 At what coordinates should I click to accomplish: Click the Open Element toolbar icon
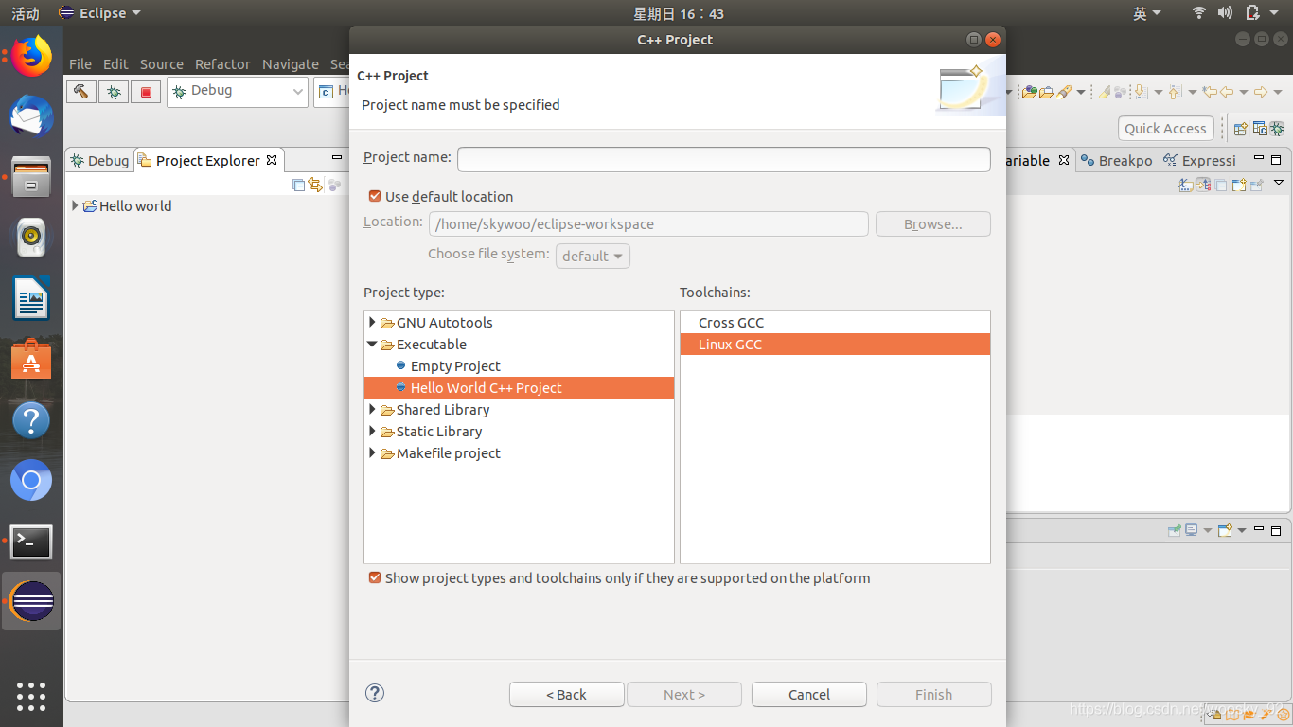pos(1030,92)
